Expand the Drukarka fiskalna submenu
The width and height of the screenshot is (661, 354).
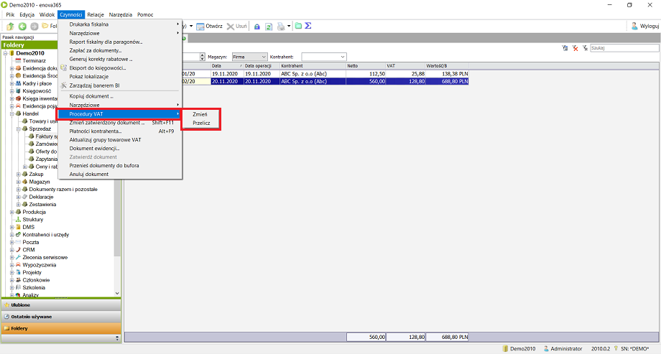click(120, 24)
